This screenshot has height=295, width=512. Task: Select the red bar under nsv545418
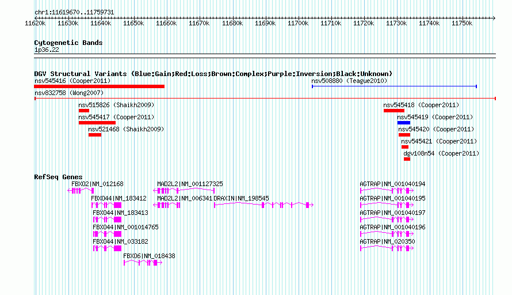[394, 111]
